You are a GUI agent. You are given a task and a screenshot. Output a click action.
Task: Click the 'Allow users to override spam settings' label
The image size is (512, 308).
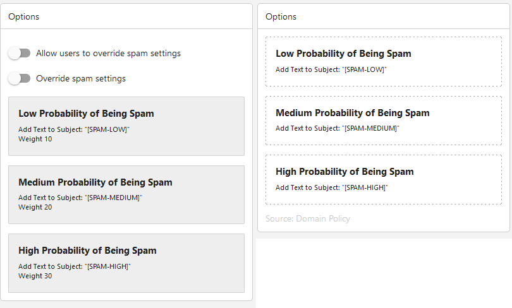108,54
